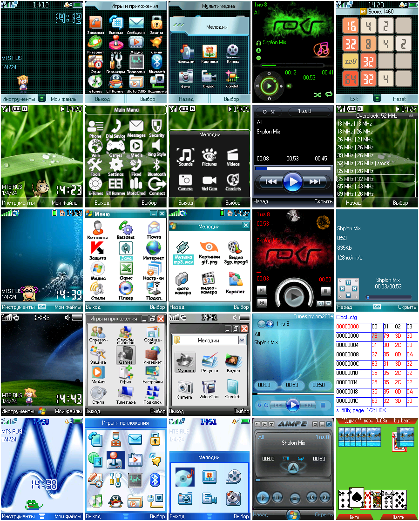
Task: Open the Videos clapperboard icon
Action: (233, 154)
